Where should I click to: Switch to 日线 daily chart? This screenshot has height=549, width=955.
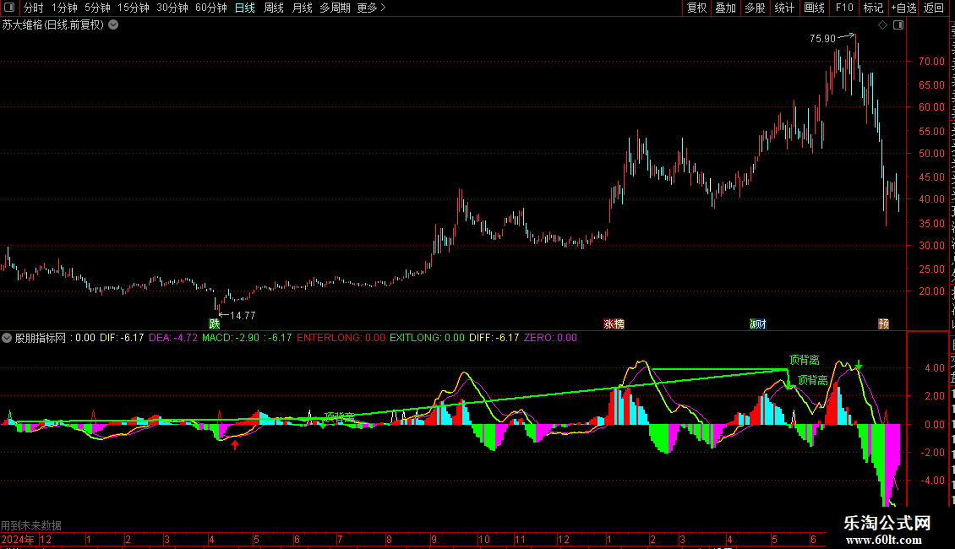[x=245, y=8]
